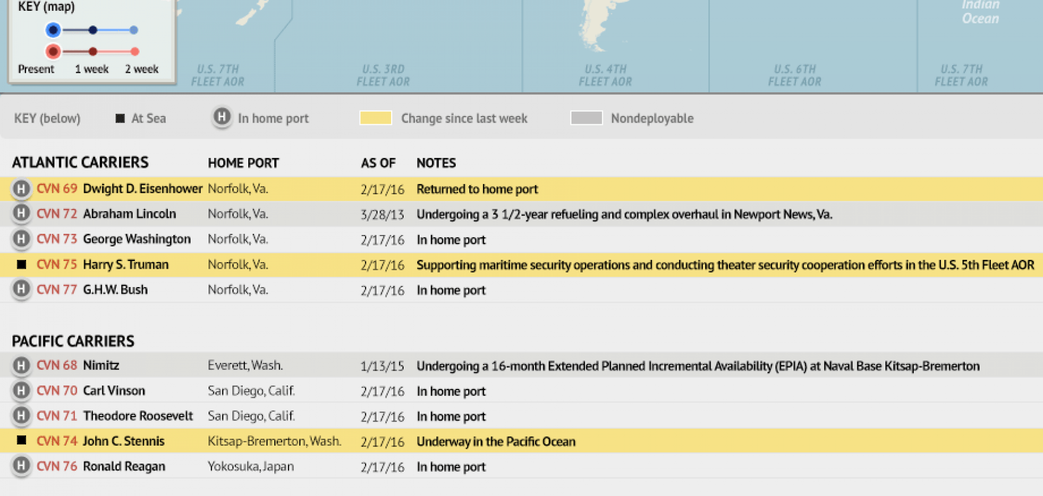Click the U.S. 4TH FLEET AOR map label
Screen dimensions: 1043x496
coord(605,75)
